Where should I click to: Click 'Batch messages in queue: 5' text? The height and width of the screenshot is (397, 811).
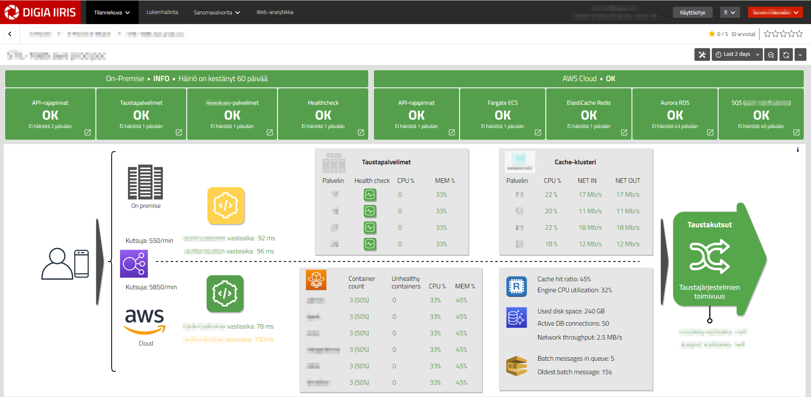(x=576, y=359)
